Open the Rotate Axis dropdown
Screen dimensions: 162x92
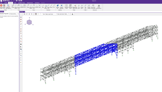coord(82,6)
